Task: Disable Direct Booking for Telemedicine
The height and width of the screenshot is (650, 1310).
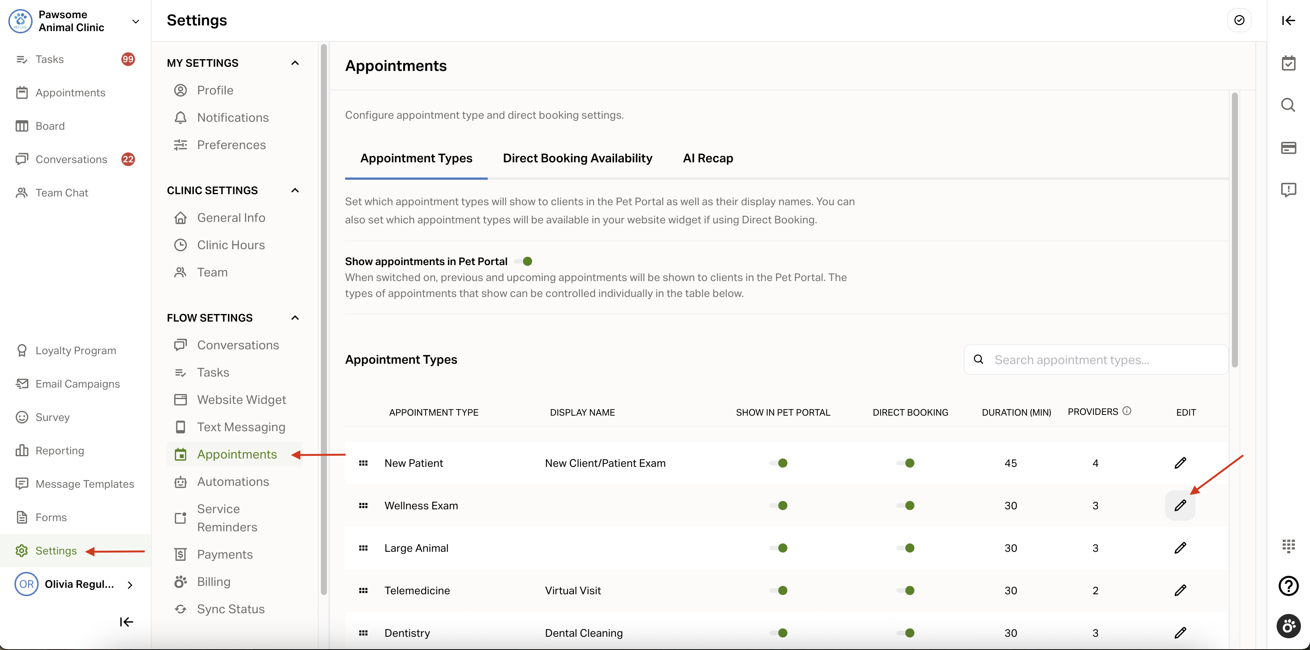Action: click(x=906, y=590)
